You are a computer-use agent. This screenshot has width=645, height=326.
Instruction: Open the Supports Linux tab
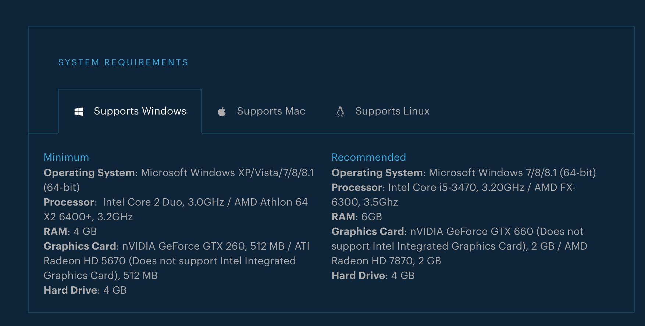pos(383,111)
